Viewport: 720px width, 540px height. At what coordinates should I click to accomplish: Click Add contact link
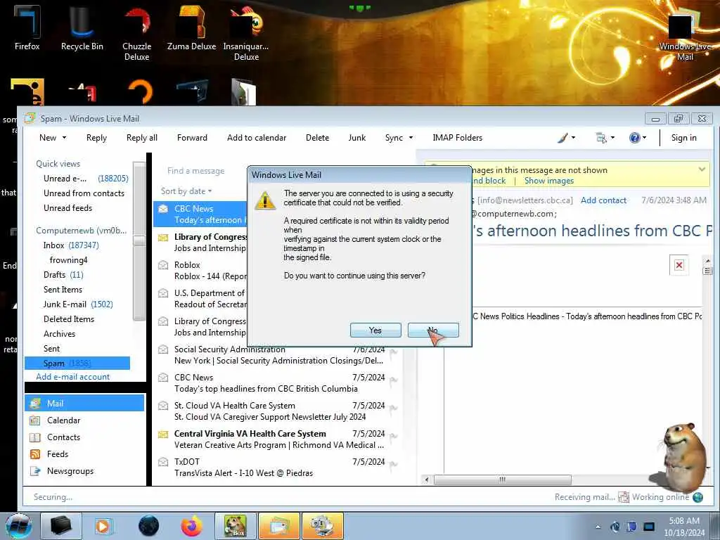(x=603, y=200)
